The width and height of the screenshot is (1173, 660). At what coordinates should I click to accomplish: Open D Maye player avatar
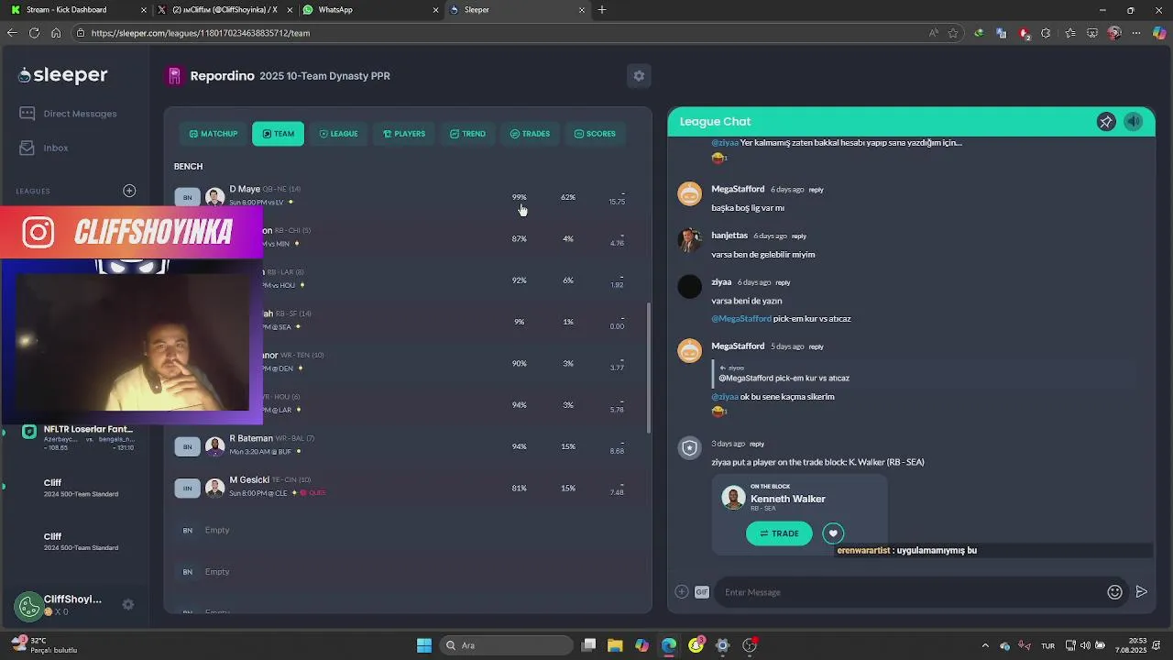[215, 197]
